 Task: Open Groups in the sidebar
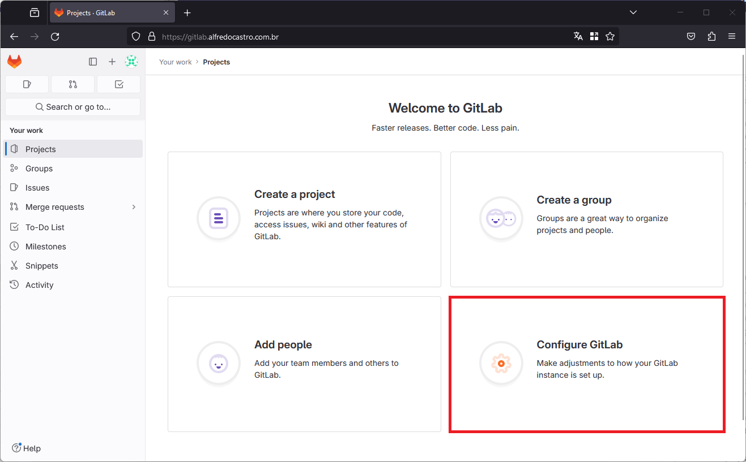[74, 169]
